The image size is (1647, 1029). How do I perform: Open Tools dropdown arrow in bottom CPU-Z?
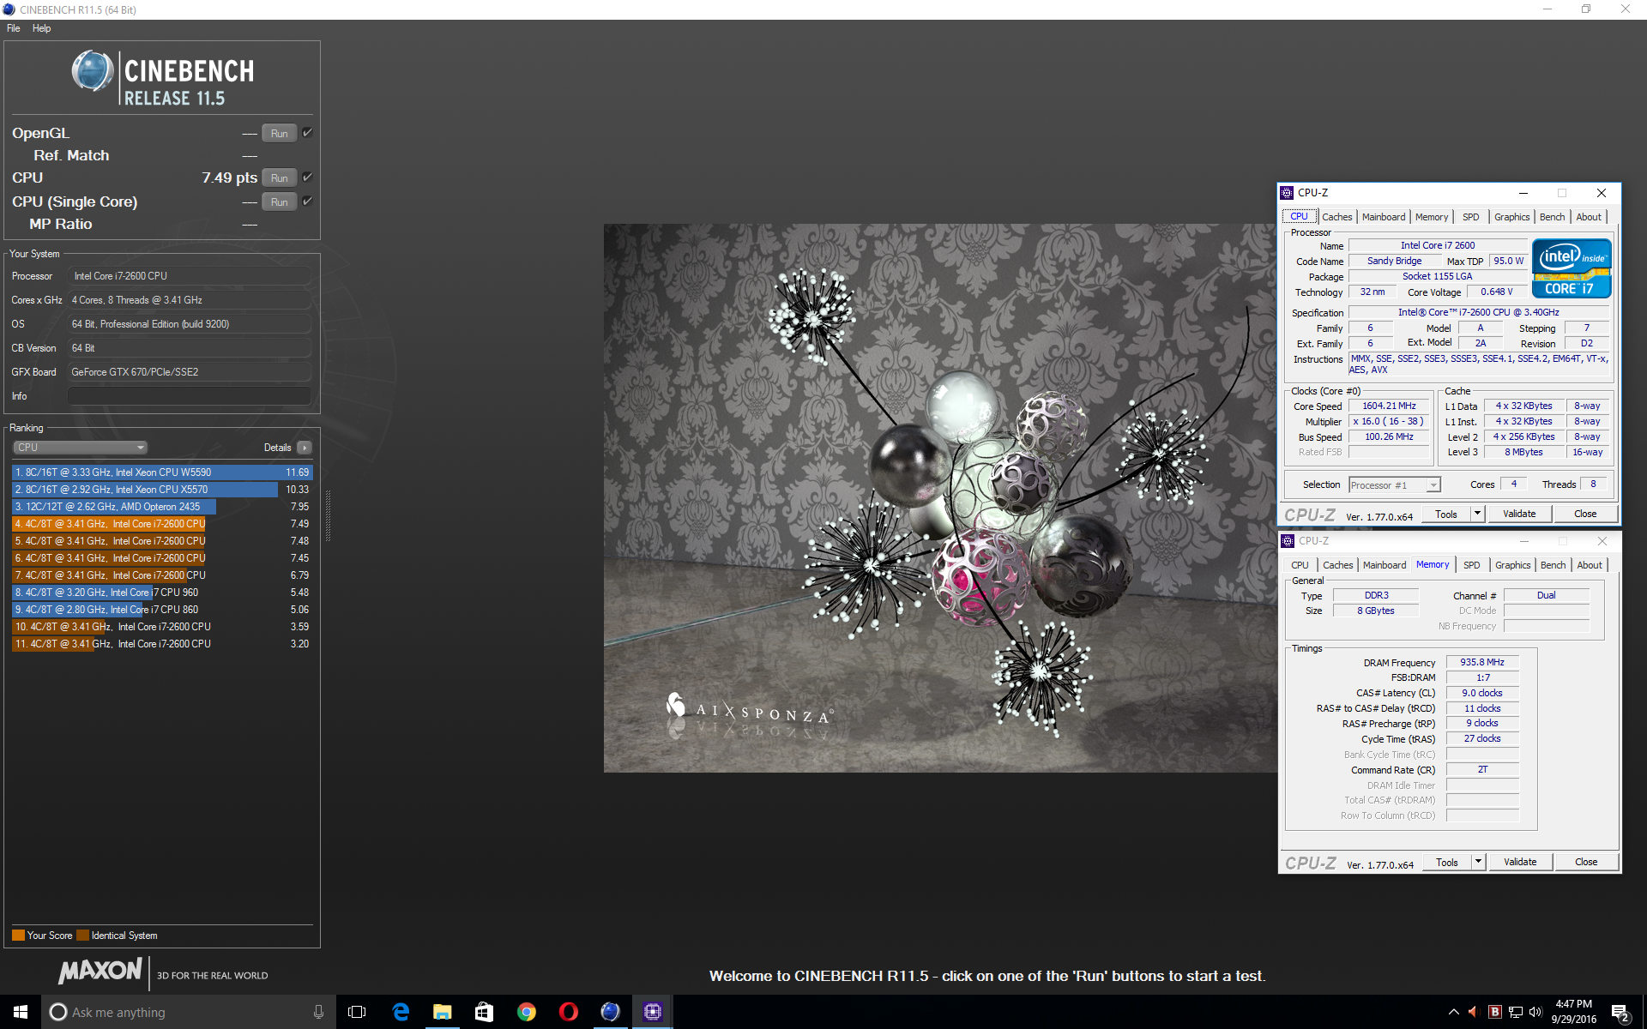(1478, 862)
